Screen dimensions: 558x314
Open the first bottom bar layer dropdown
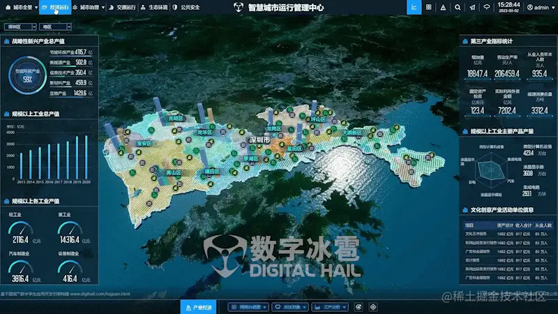coord(248,307)
